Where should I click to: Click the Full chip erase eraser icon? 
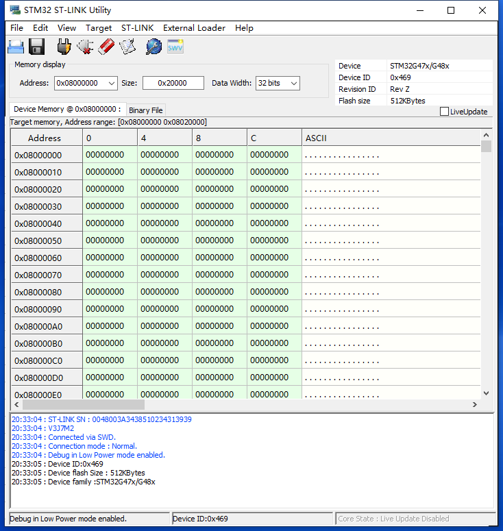(x=106, y=47)
